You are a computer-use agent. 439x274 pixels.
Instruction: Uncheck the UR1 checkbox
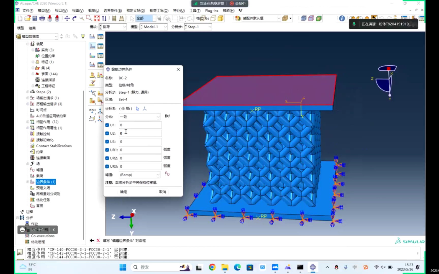click(x=107, y=150)
